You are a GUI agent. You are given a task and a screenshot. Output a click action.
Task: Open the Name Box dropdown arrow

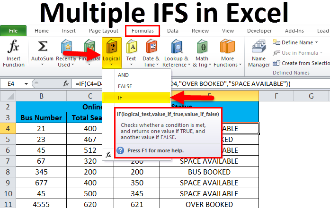[26, 84]
